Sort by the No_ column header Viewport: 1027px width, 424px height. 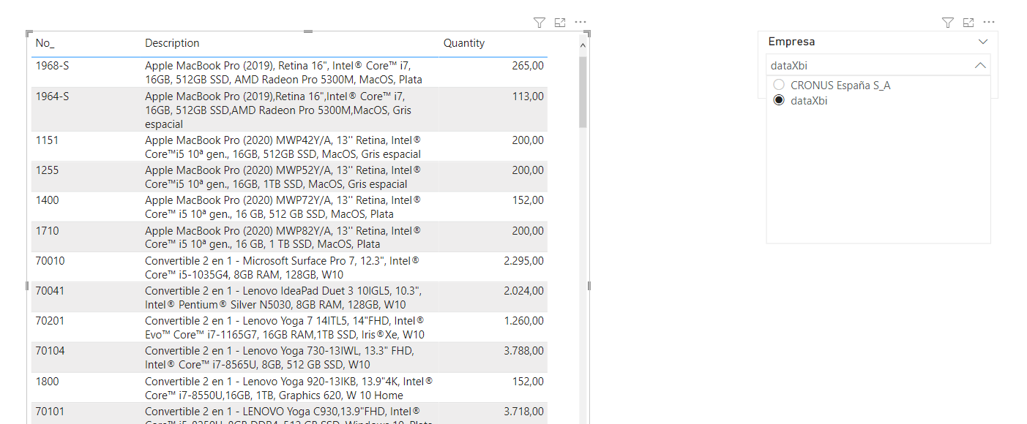pyautogui.click(x=45, y=43)
